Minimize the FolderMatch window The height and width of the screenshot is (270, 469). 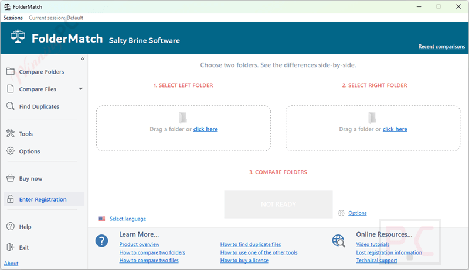419,6
